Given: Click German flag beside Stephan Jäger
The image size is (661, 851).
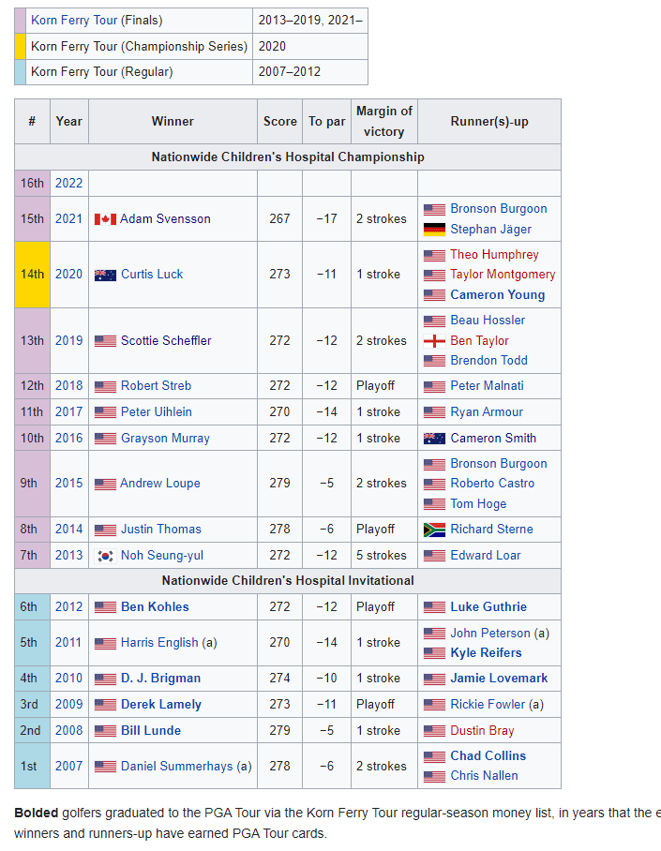Looking at the screenshot, I should (434, 230).
